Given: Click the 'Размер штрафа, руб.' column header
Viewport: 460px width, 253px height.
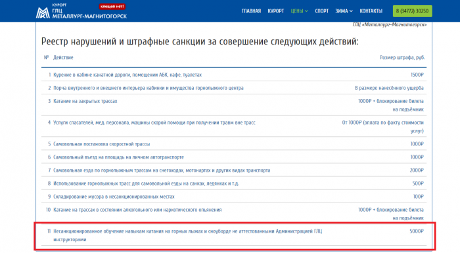Looking at the screenshot, I should click(x=402, y=57).
